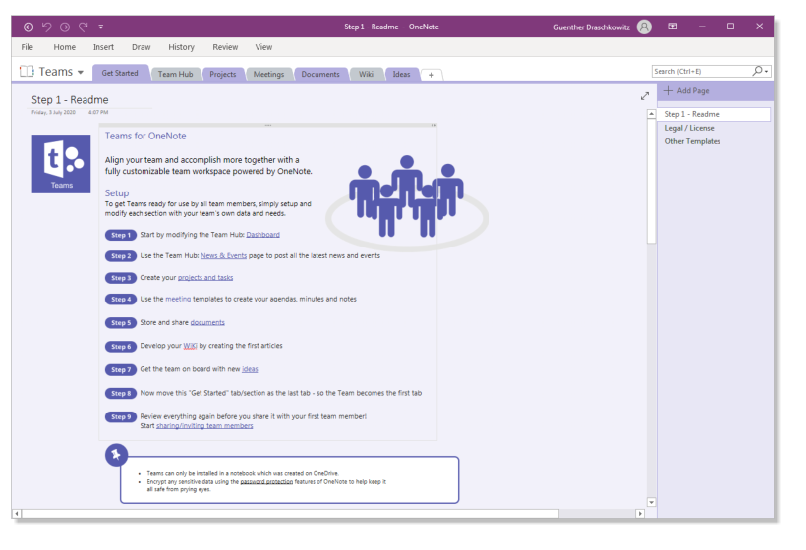Click the Teams for OneNote heading

click(x=145, y=136)
